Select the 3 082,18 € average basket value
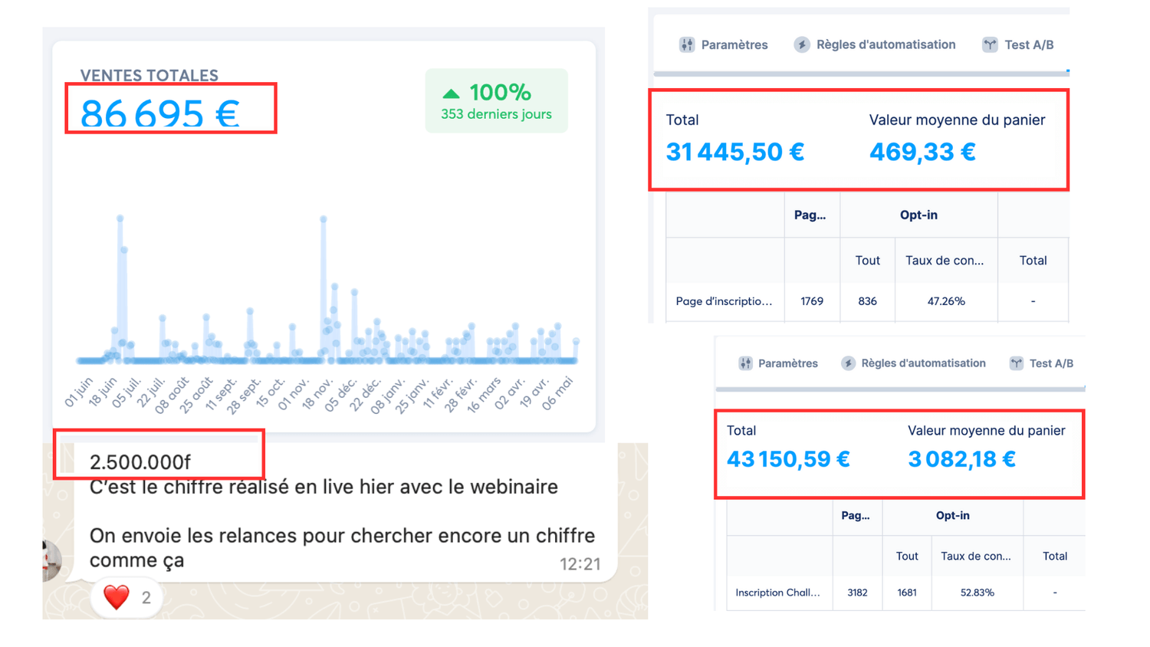Image resolution: width=1150 pixels, height=647 pixels. (961, 459)
